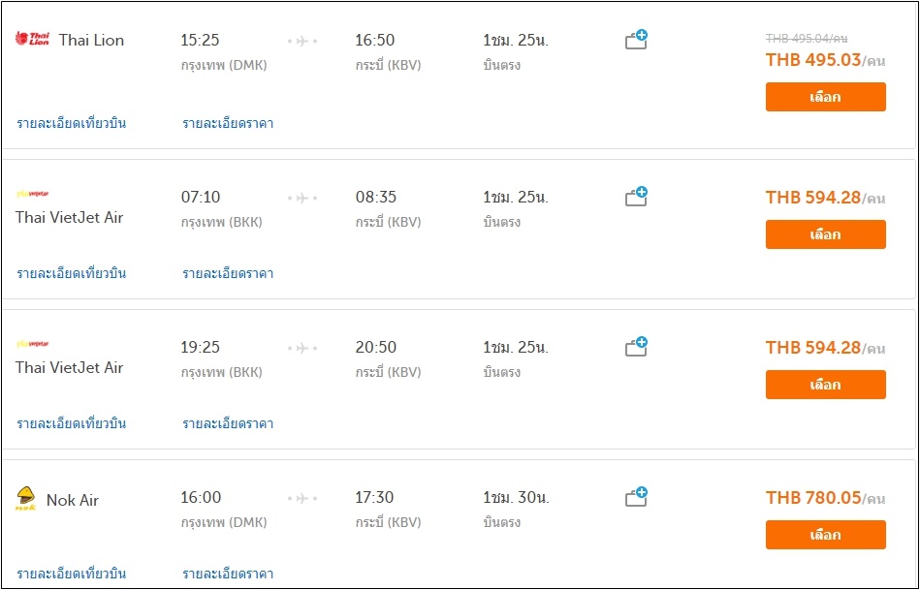Click VietJet logo on the 19:25 flight

click(x=32, y=344)
